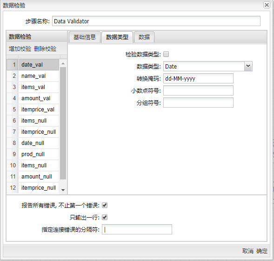Viewport: 274px width, 261px height.
Task: Open the 数据类型 Date dropdown arrow
Action: [248, 66]
